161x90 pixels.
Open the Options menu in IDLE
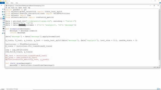(20, 8)
